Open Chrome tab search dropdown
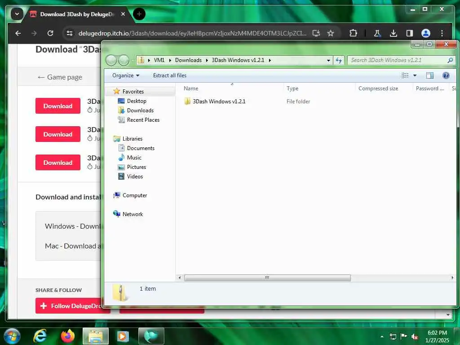 pos(17,14)
